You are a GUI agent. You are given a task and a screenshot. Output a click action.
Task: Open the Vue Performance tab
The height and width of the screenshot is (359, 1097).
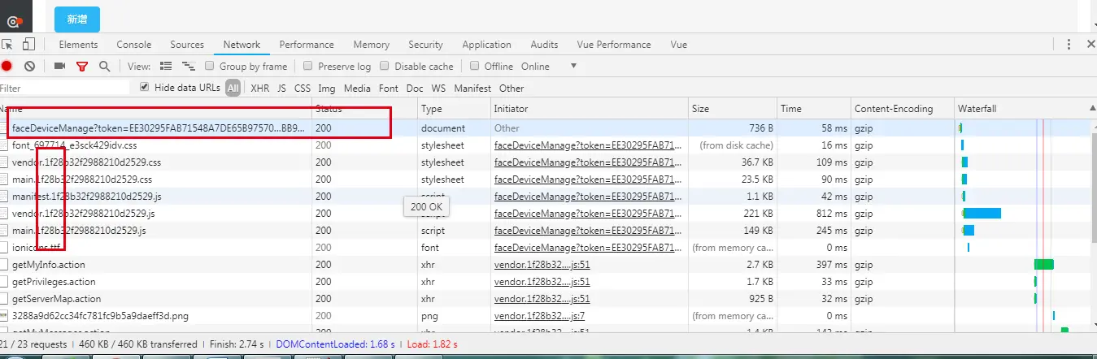point(614,45)
